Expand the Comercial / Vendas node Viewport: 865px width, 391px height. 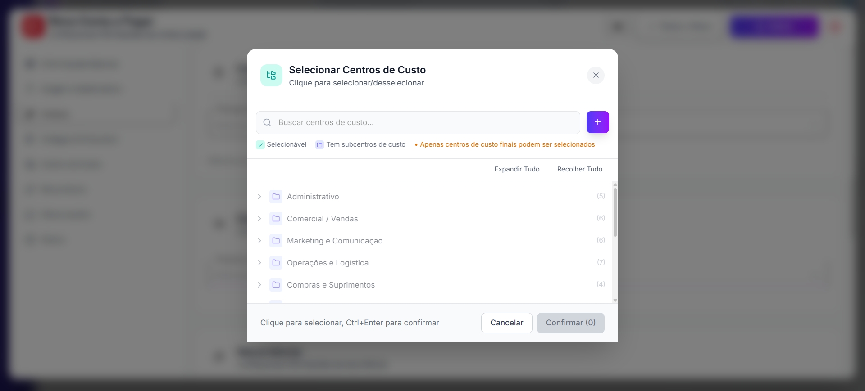coord(259,219)
